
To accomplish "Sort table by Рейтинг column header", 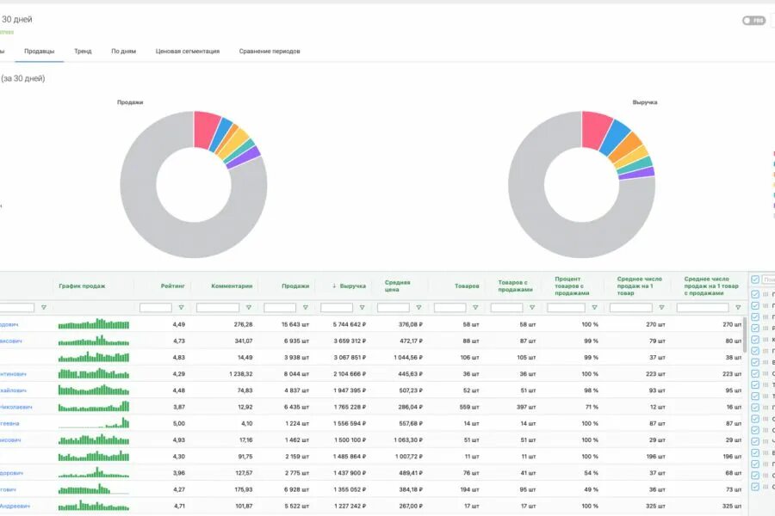I will pos(172,286).
